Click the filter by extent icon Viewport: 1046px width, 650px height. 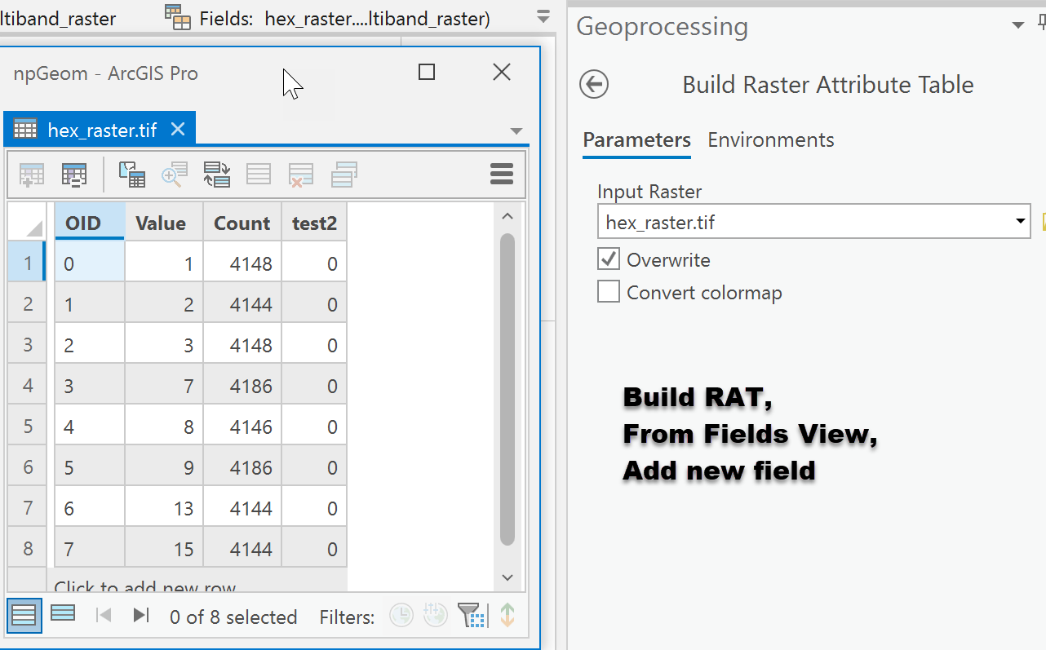tap(472, 616)
